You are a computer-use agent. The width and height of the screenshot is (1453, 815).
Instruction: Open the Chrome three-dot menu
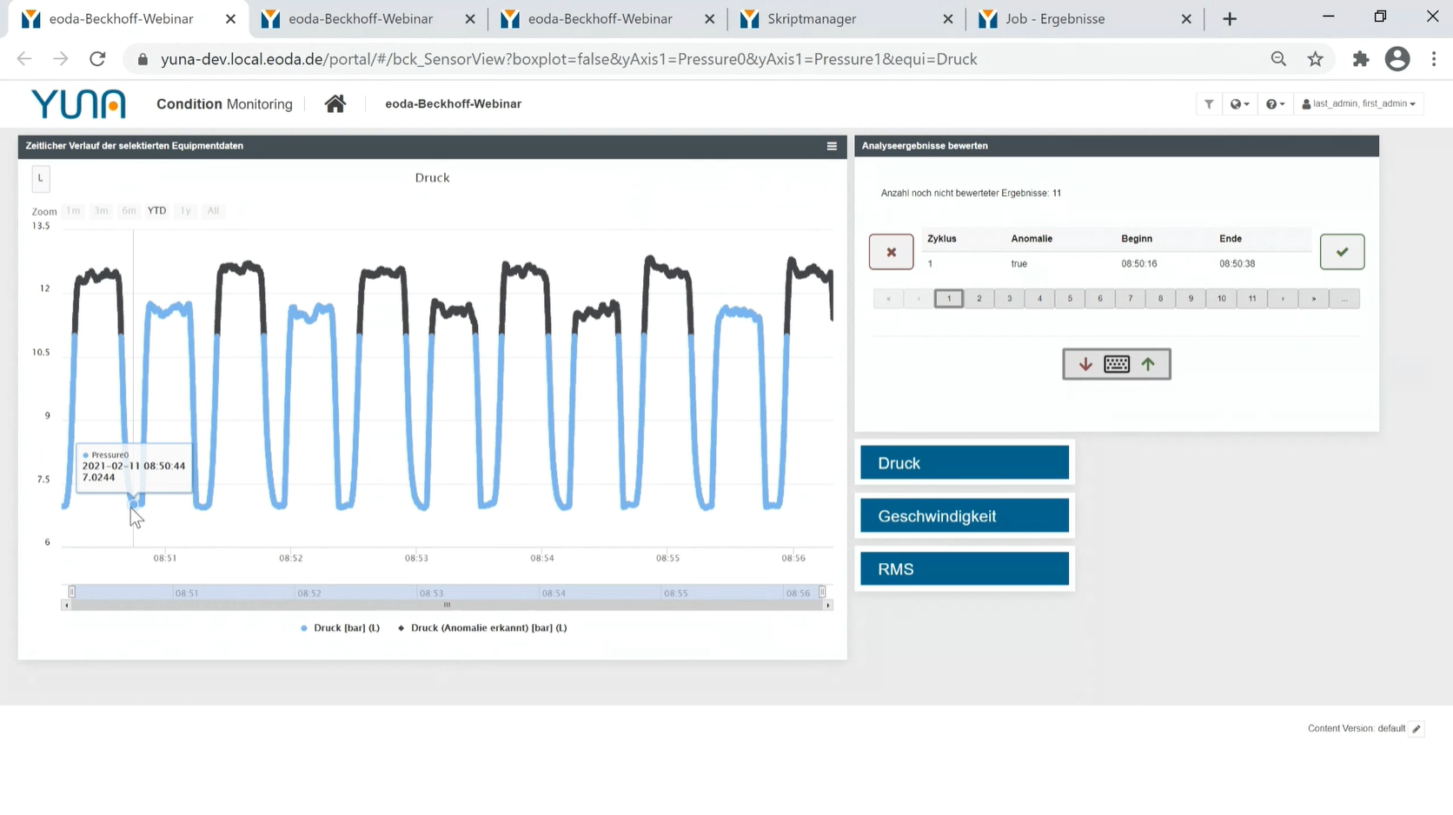[x=1434, y=59]
